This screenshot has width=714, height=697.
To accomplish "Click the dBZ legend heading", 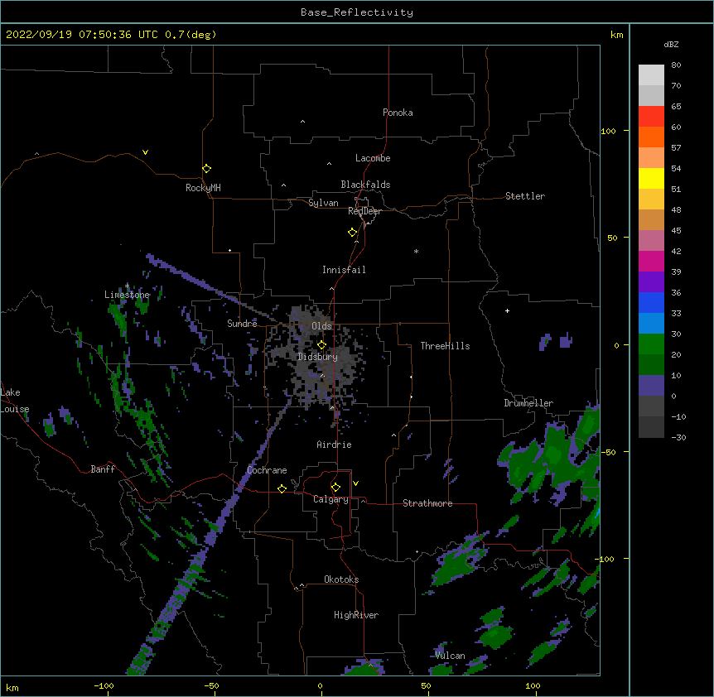I will point(671,44).
